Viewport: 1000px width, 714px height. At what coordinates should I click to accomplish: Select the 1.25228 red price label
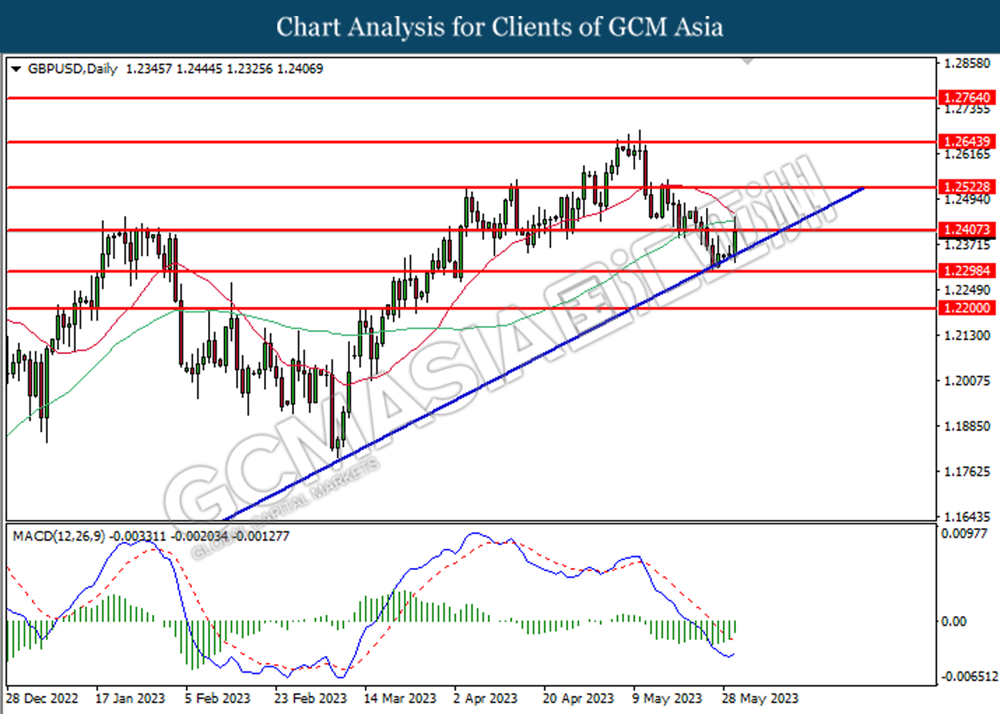point(967,187)
